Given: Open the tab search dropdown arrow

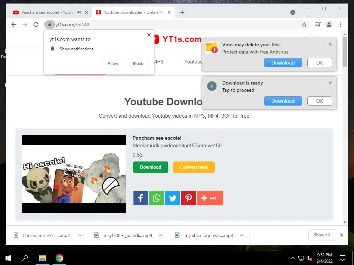Looking at the screenshot, I should [292, 12].
